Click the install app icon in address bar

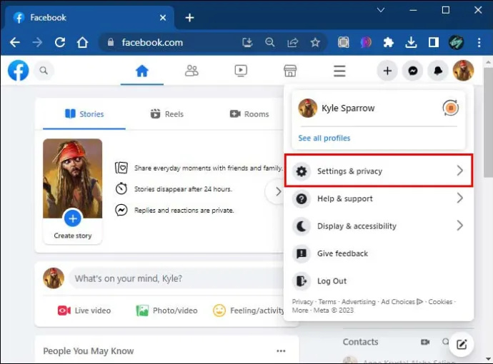(x=247, y=42)
